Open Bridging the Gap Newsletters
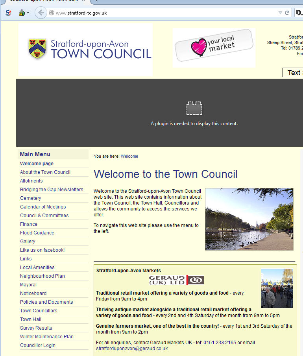 pyautogui.click(x=52, y=189)
